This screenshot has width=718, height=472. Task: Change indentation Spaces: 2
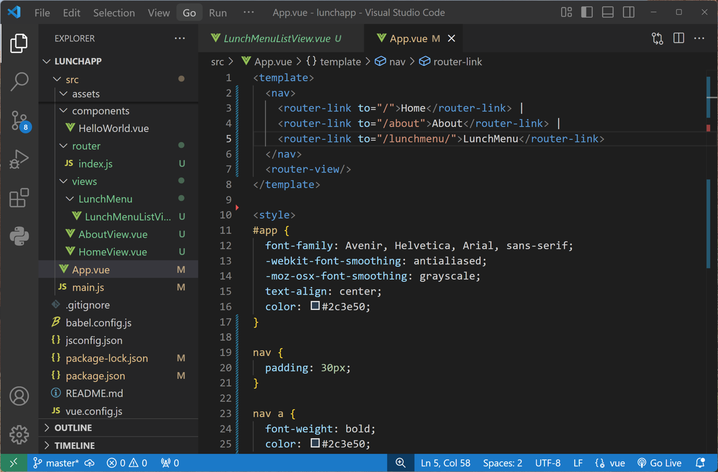click(x=502, y=463)
